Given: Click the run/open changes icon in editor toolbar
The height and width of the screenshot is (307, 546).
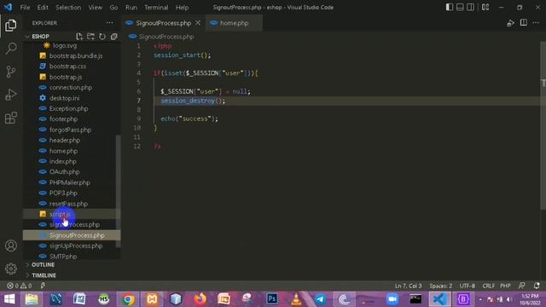Looking at the screenshot, I should click(x=510, y=23).
